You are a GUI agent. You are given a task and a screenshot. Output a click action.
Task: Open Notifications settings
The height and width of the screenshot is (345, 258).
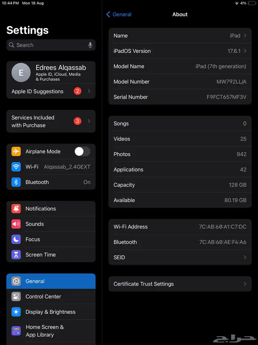[x=51, y=209]
